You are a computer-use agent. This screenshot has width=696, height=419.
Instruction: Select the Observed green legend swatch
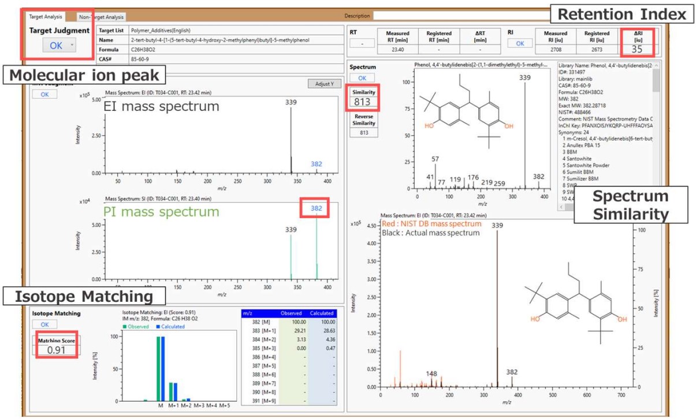click(x=126, y=326)
